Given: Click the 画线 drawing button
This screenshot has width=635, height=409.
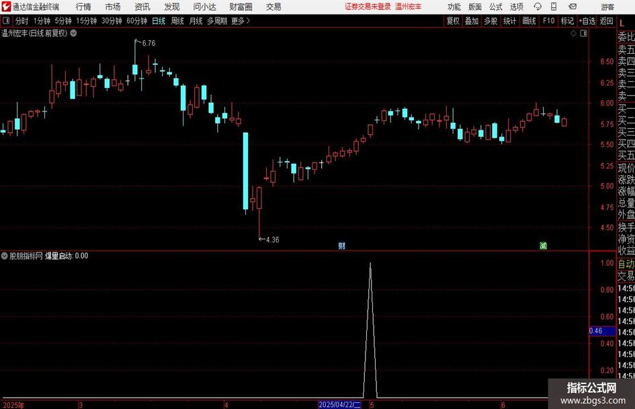Looking at the screenshot, I should click(529, 21).
